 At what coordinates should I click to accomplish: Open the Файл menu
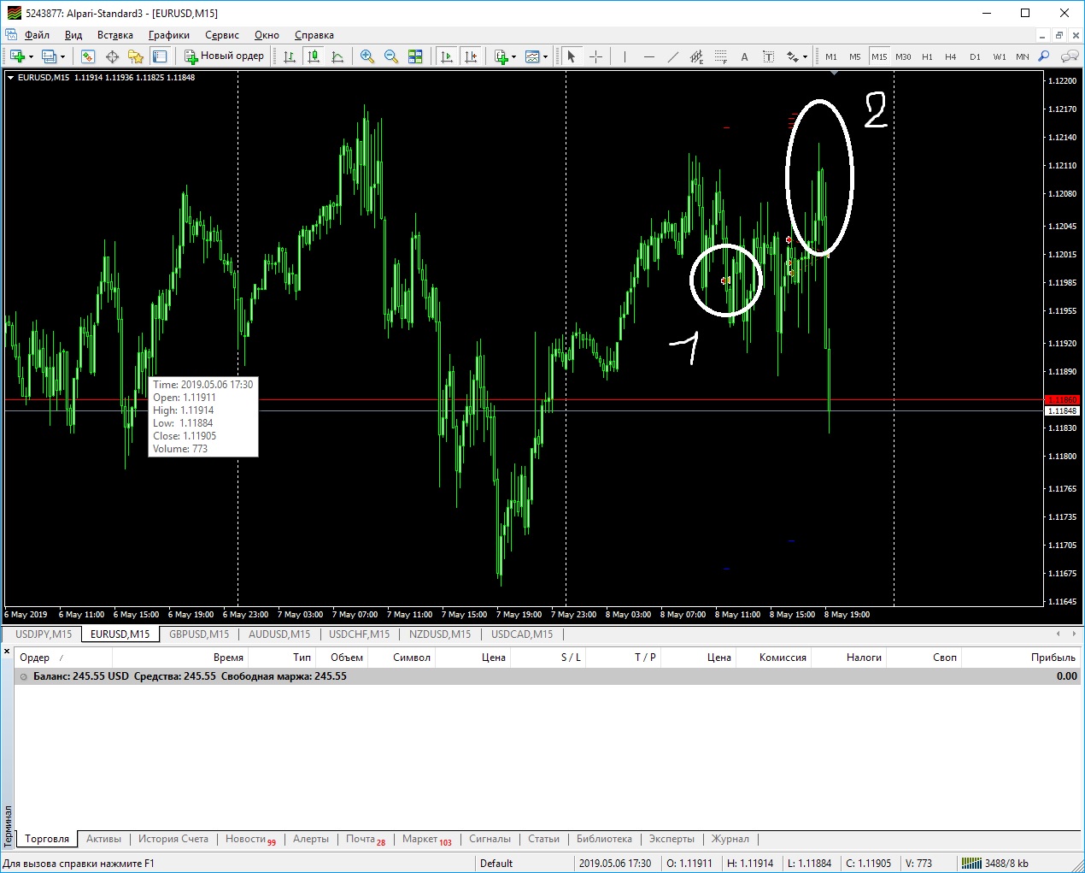[x=37, y=35]
